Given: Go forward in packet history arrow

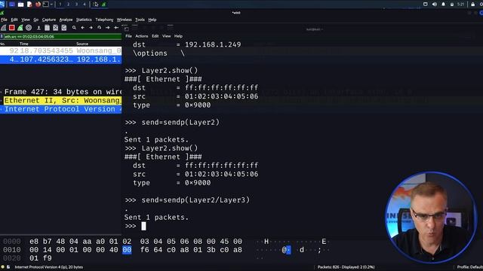Looking at the screenshot, I should pyautogui.click(x=91, y=28).
